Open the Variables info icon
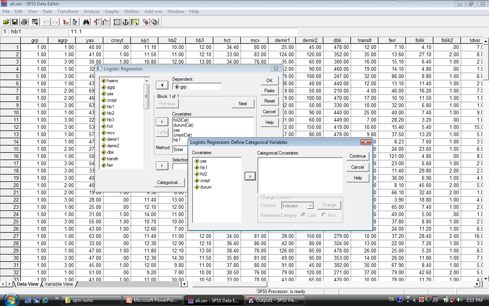This screenshot has height=306, width=489. click(75, 22)
